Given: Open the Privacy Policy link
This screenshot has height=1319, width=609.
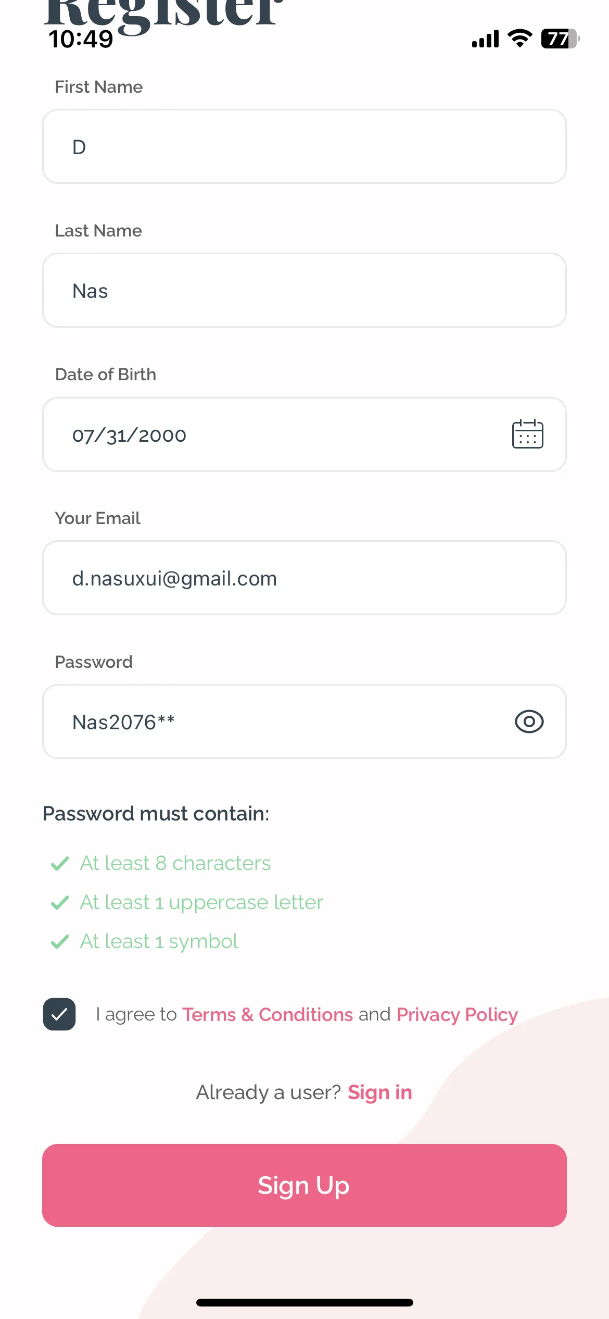Looking at the screenshot, I should click(457, 1014).
